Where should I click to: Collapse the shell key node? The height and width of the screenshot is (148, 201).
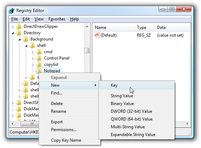(x=26, y=46)
